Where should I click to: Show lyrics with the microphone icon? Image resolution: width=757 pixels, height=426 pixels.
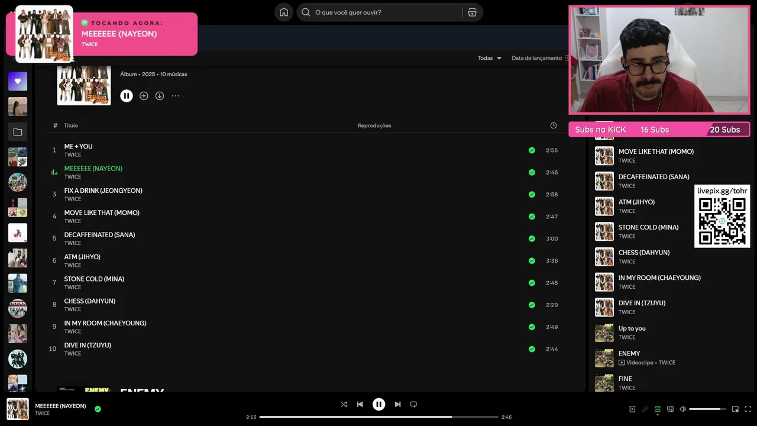(x=645, y=409)
